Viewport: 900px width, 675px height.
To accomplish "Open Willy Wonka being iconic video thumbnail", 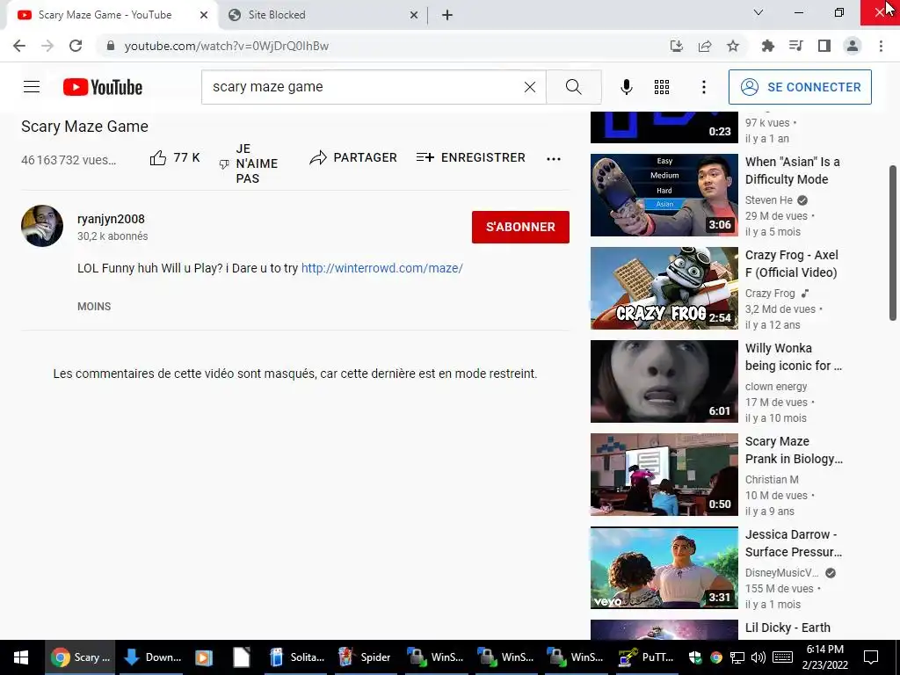I will pos(664,381).
